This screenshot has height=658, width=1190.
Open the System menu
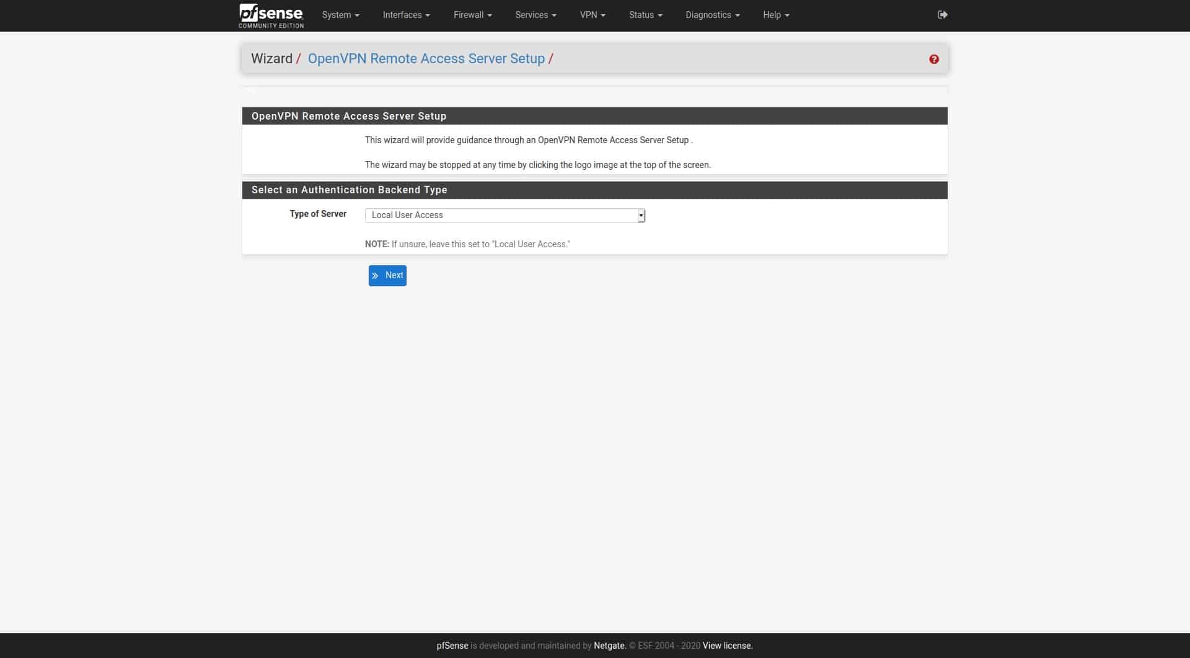point(340,15)
